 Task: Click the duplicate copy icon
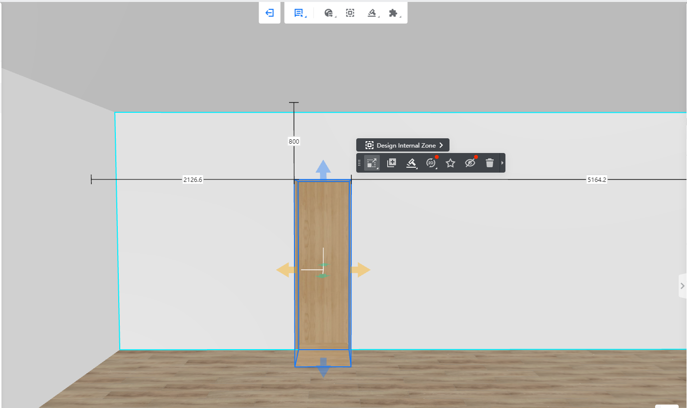click(392, 163)
